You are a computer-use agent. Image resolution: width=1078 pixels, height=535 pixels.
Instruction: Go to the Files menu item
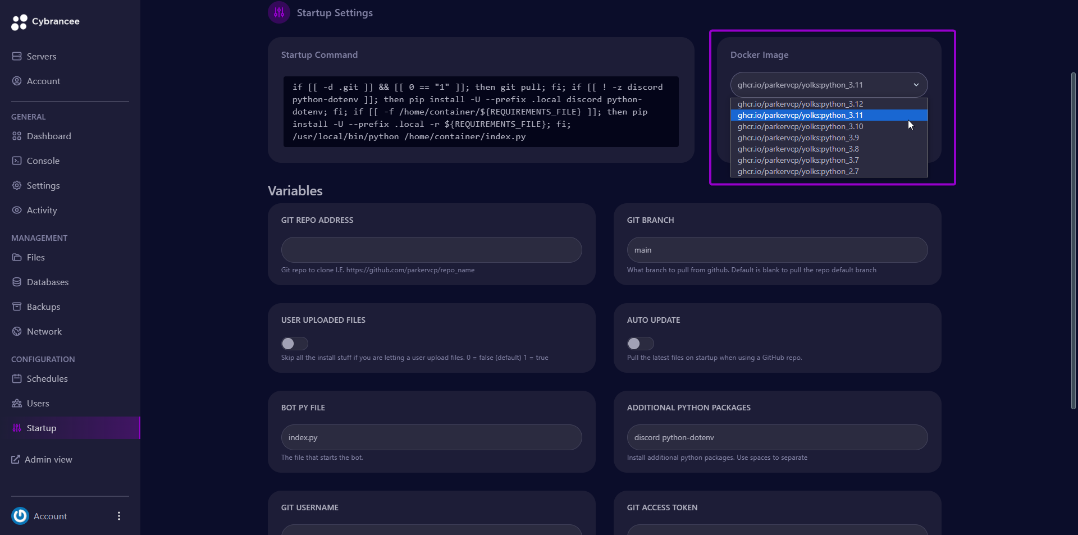click(35, 258)
